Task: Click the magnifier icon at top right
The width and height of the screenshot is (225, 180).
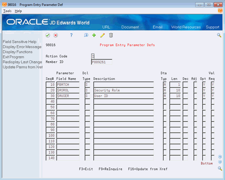Action: click(x=219, y=35)
